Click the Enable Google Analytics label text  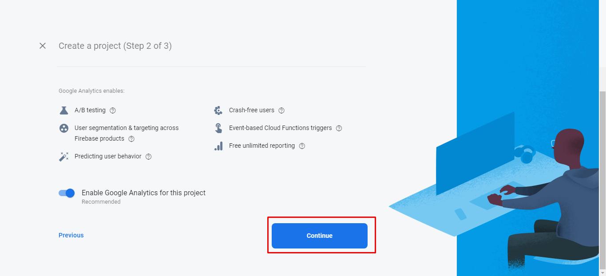point(143,193)
